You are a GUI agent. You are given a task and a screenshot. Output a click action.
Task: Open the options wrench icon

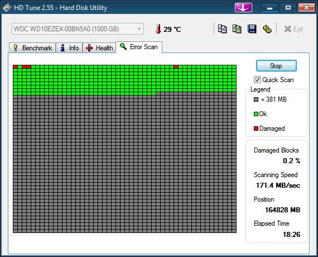click(267, 29)
